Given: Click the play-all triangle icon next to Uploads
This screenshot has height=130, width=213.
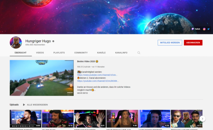Looking at the screenshot, I should click(x=24, y=105).
